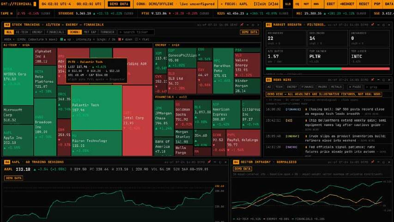Focus the search ticker input field
Image resolution: width=394 pixels, height=222 pixels.
136,32
